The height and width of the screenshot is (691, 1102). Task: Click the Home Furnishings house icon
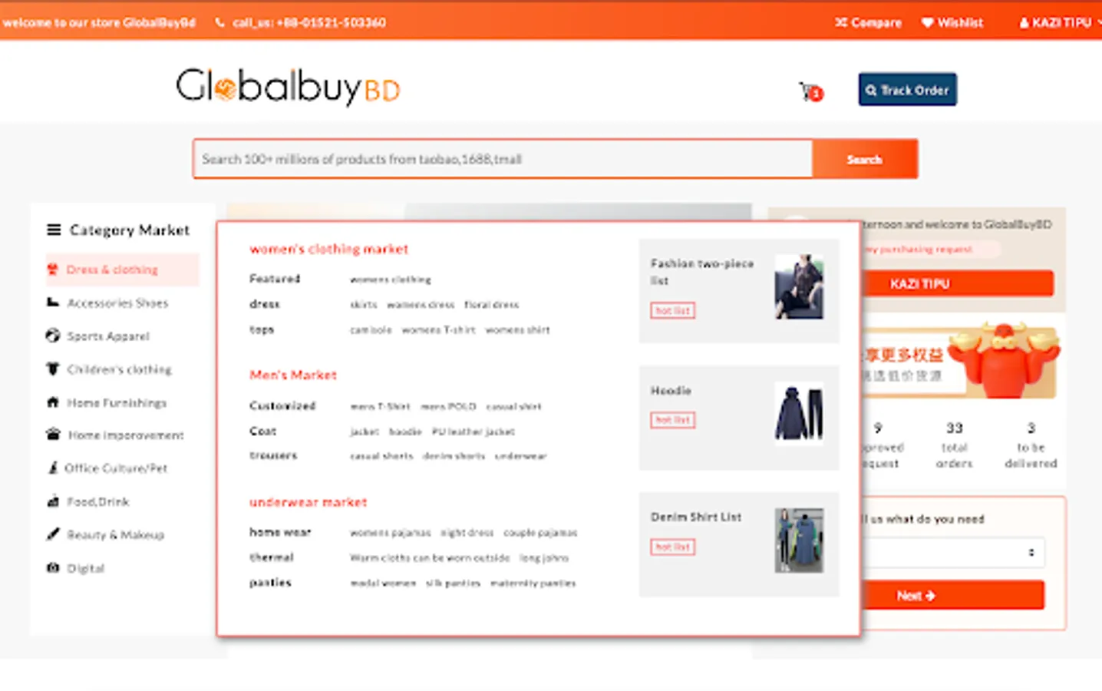(x=52, y=402)
